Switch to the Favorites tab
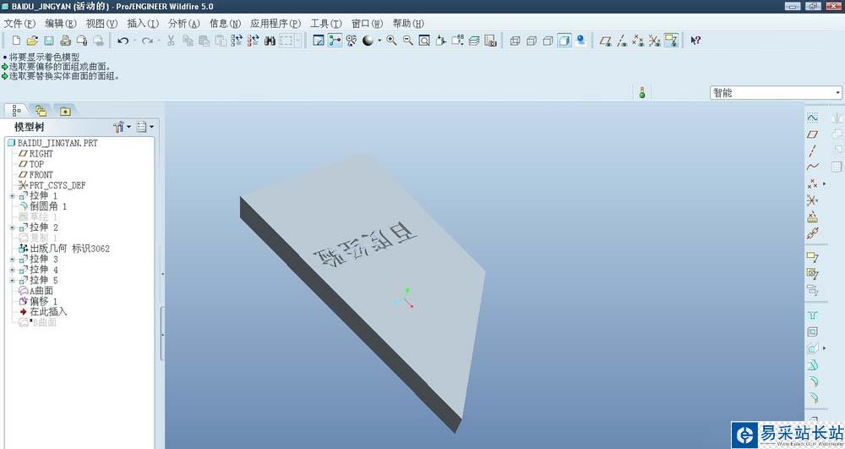The height and width of the screenshot is (449, 845). pos(65,111)
